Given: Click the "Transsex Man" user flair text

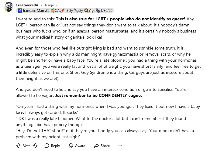Looking at the screenshot, I should 33,10.
